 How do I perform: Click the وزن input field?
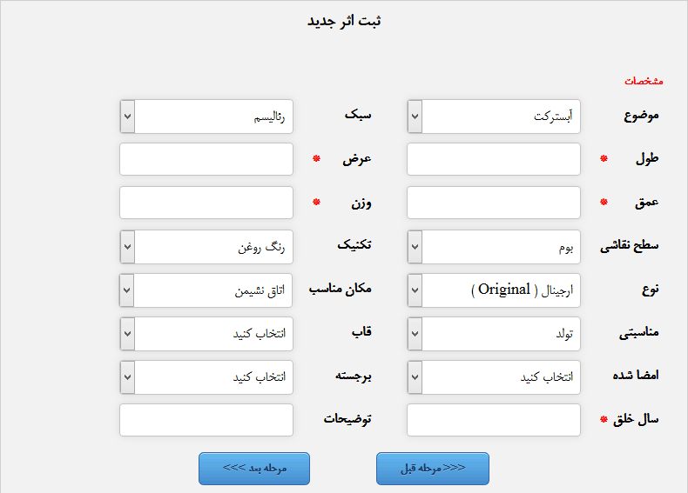[206, 203]
